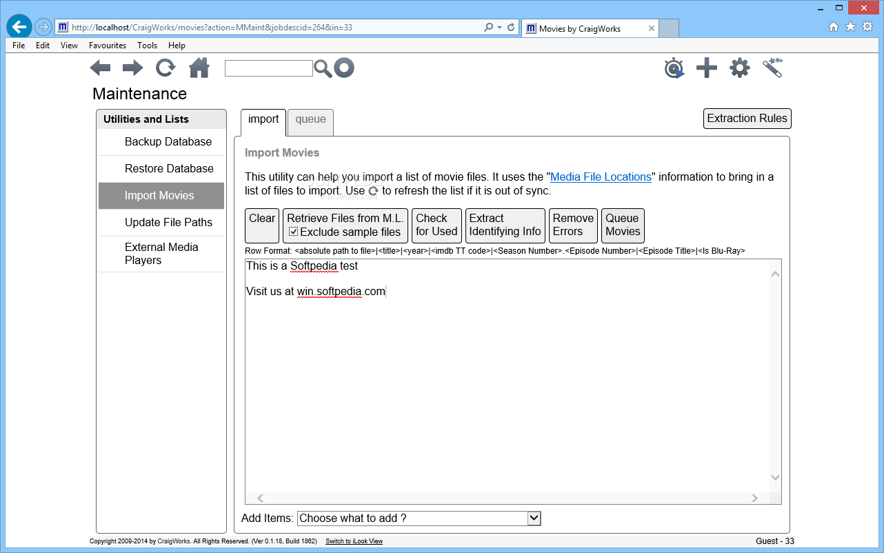Click the app's forward arrow icon
This screenshot has width=884, height=553.
tap(133, 68)
